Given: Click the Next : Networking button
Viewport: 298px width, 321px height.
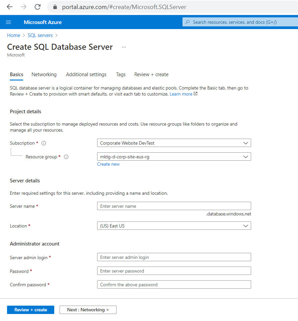Looking at the screenshot, I should click(x=88, y=310).
